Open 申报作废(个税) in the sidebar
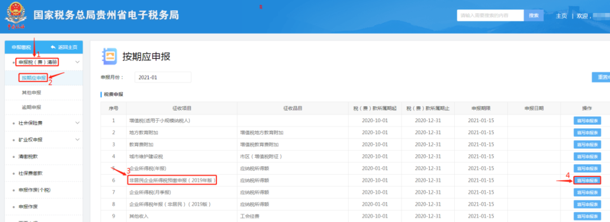This screenshot has width=610, height=222. tap(34, 190)
